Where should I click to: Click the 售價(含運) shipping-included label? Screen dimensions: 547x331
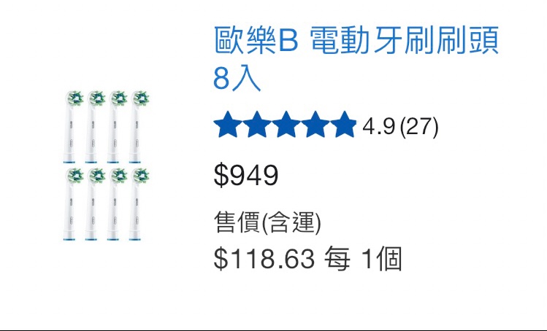pos(267,222)
